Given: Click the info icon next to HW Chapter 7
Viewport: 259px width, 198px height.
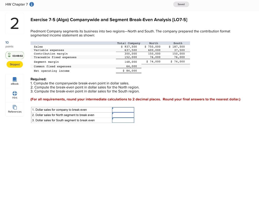Looking at the screenshot, I should coord(31,4).
